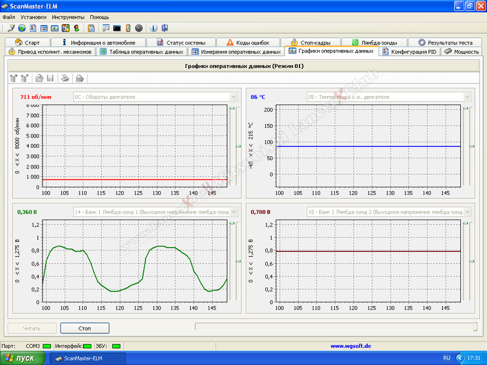
Task: Switch to the Мощность tab
Action: point(461,52)
